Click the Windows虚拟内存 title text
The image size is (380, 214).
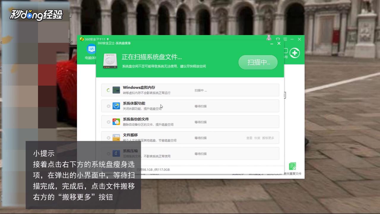pos(139,87)
